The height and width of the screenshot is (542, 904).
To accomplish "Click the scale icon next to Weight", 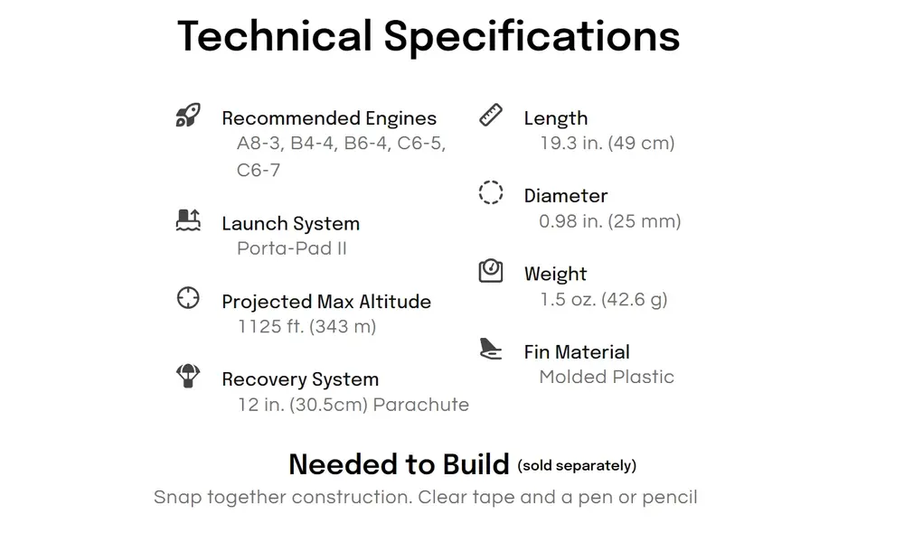I will [491, 271].
